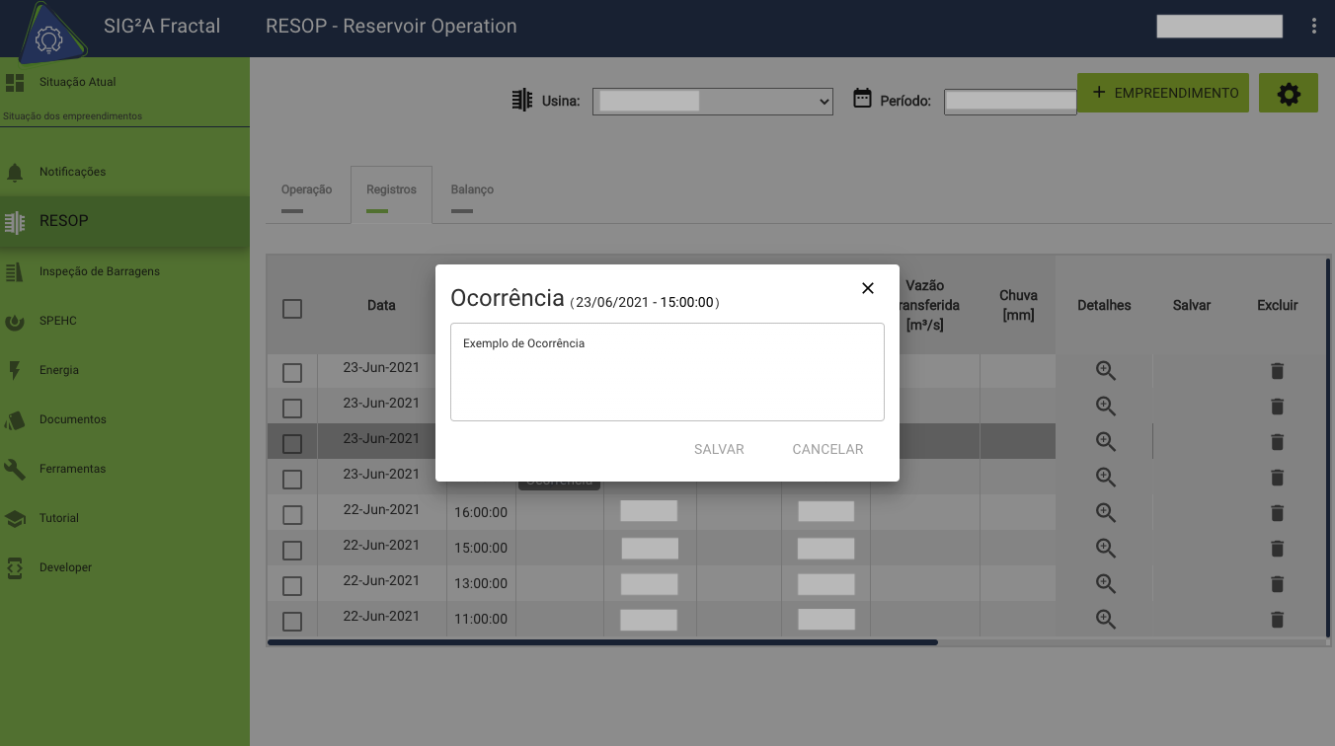The width and height of the screenshot is (1335, 746).
Task: Click the Notificações bell icon
Action: 15,173
